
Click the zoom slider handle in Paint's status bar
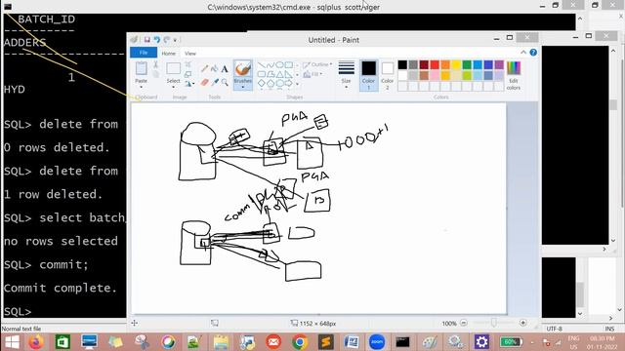tap(494, 323)
